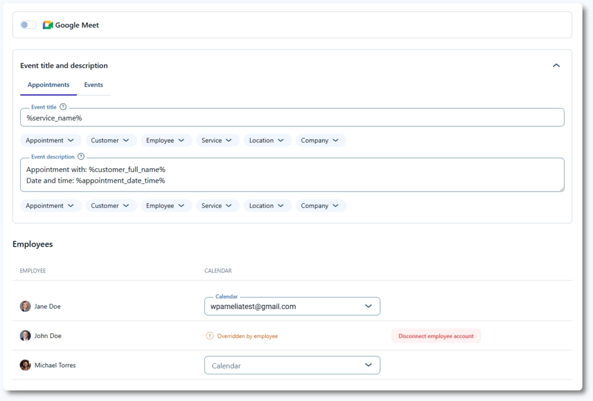593x401 pixels.
Task: Open Appointment placeholder dropdown under Event title
Action: point(51,141)
